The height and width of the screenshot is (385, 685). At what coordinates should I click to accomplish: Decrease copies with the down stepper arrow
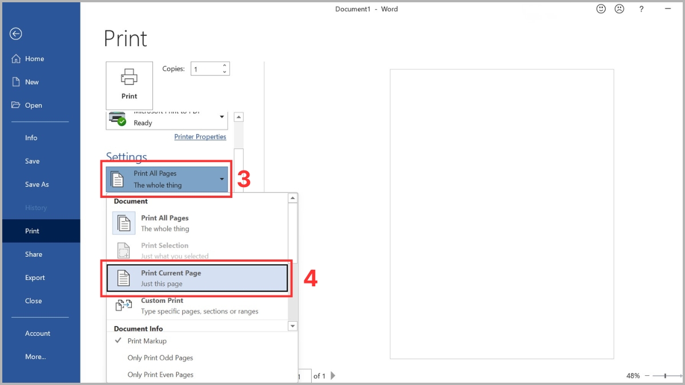[225, 72]
